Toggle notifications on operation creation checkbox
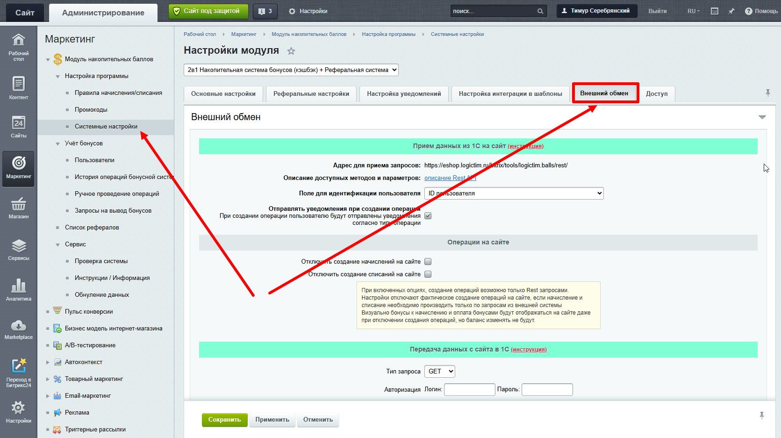The height and width of the screenshot is (438, 781). pyautogui.click(x=428, y=216)
